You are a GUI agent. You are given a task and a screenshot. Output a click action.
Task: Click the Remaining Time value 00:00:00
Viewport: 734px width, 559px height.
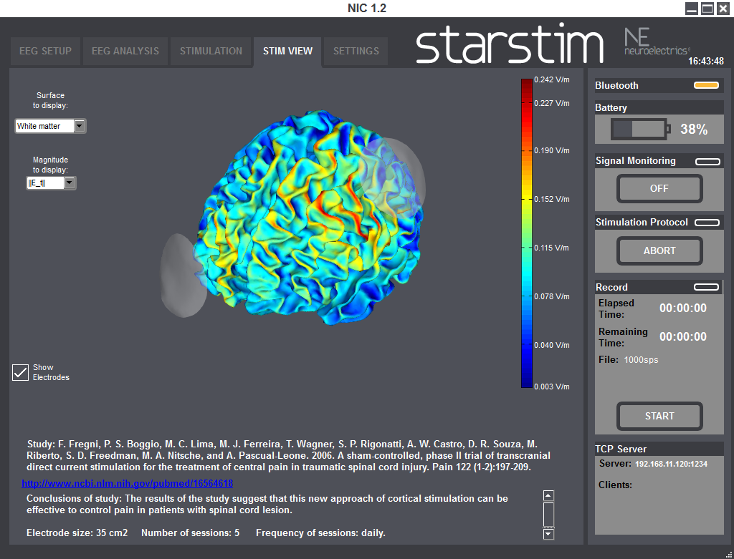[683, 336]
